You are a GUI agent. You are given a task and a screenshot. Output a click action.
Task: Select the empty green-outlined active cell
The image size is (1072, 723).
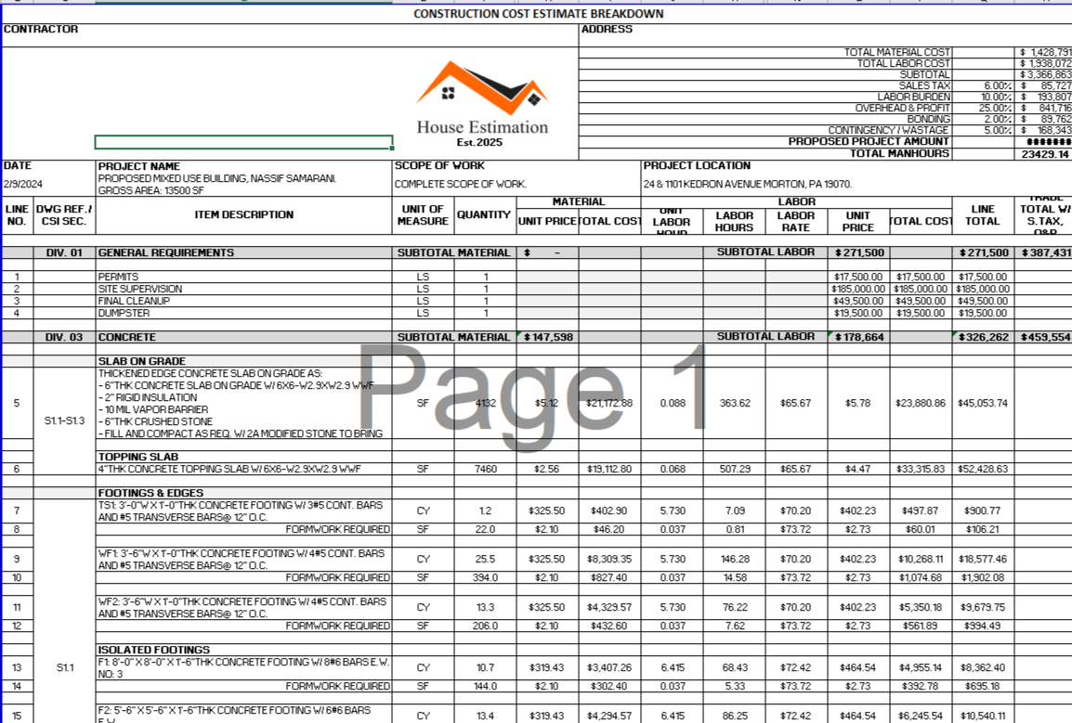243,142
